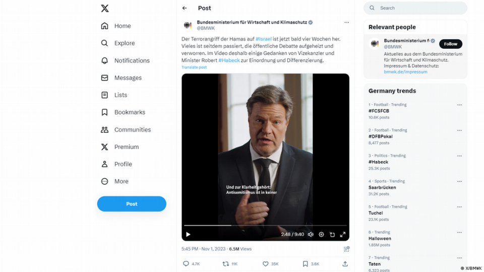Open post options three-dot menu

coord(346,23)
